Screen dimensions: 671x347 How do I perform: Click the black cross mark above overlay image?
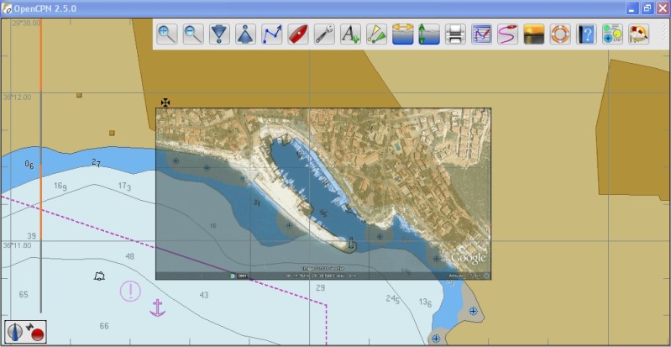[165, 102]
